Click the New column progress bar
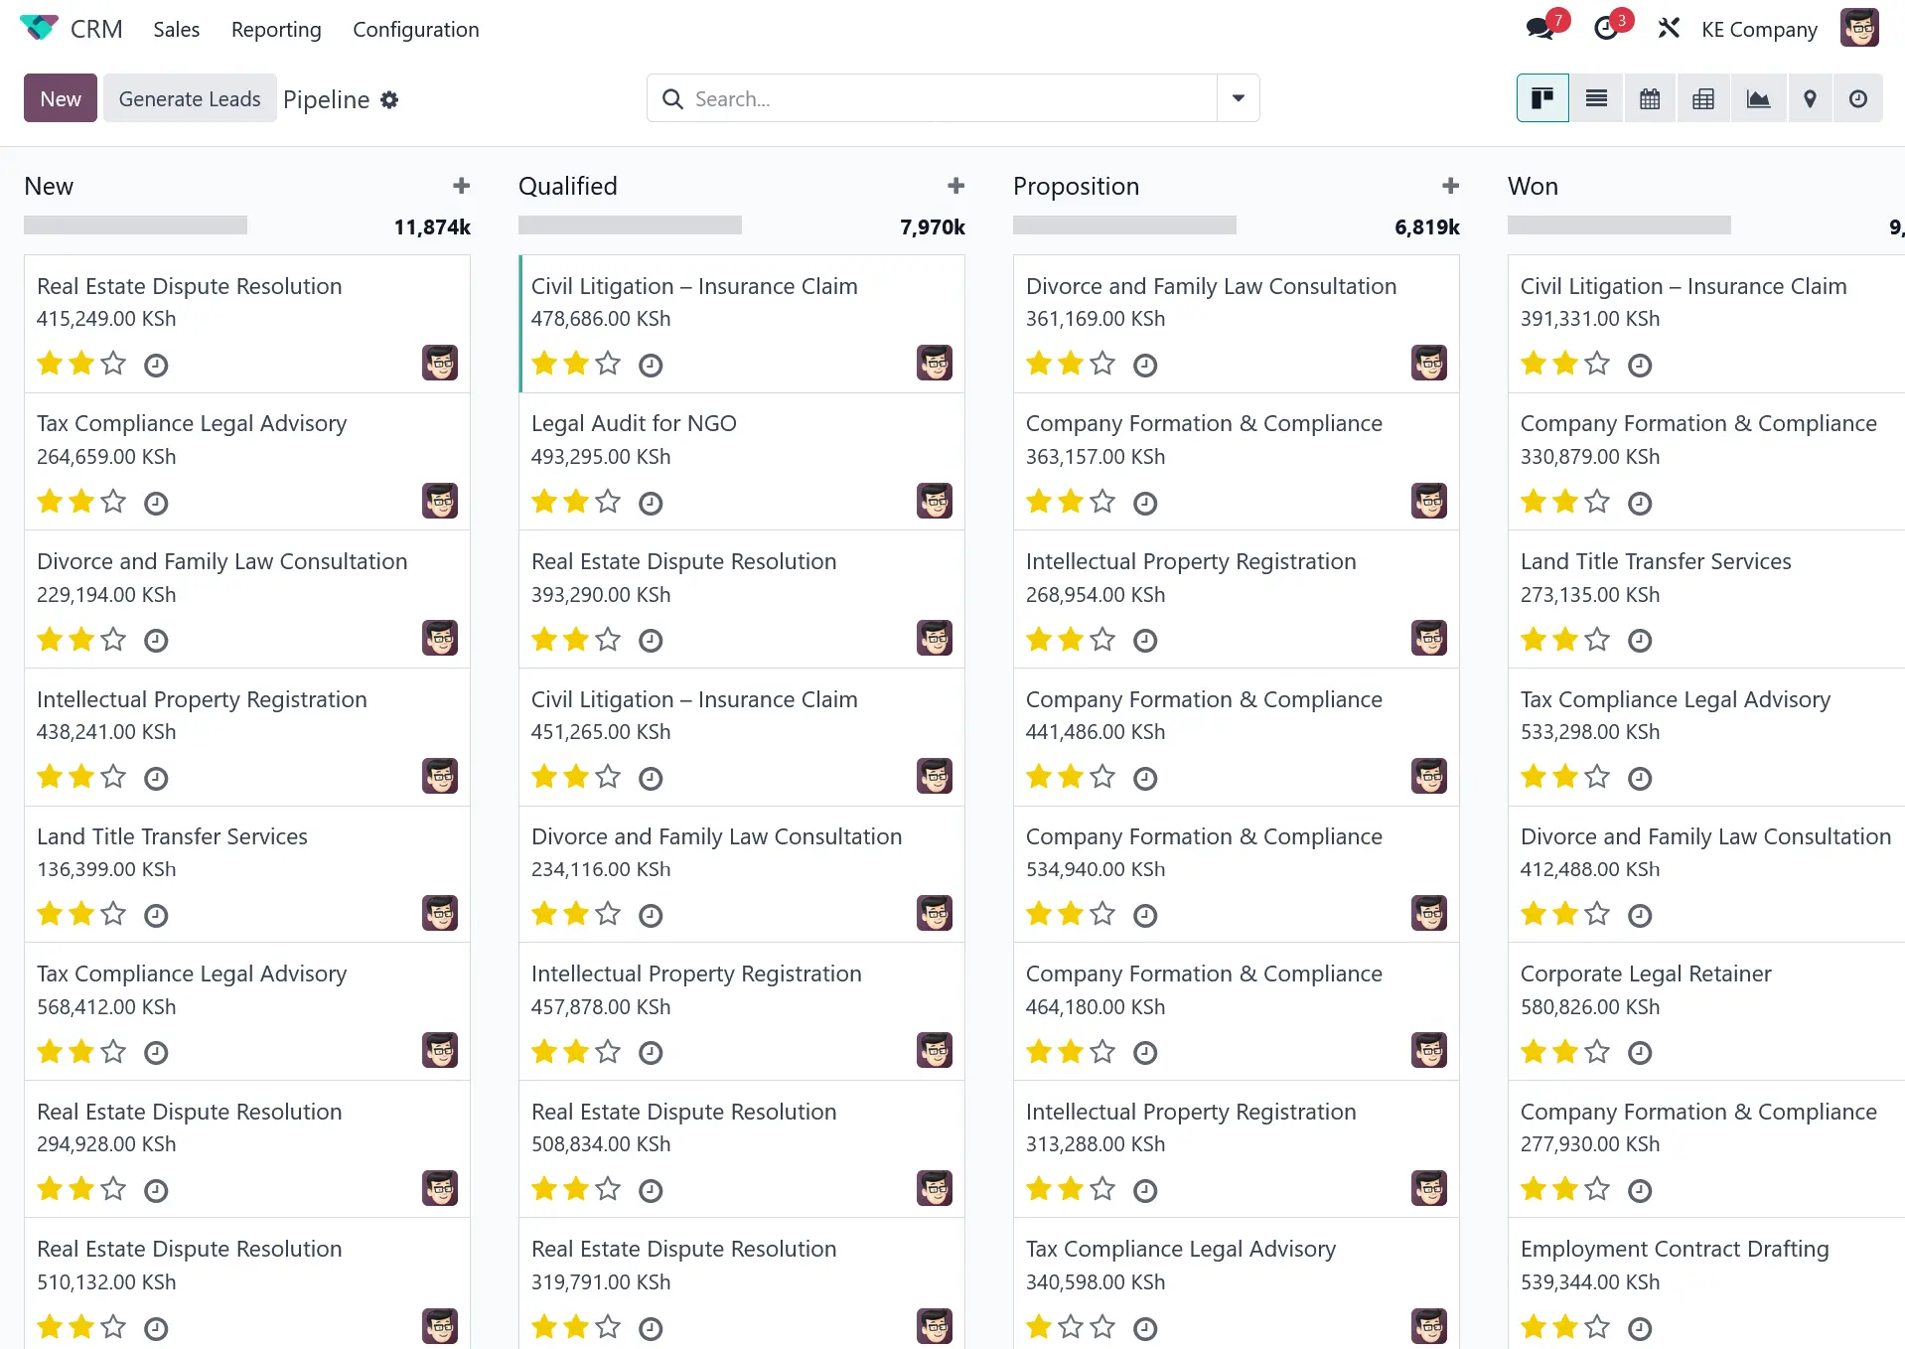This screenshot has height=1349, width=1905. 135,225
